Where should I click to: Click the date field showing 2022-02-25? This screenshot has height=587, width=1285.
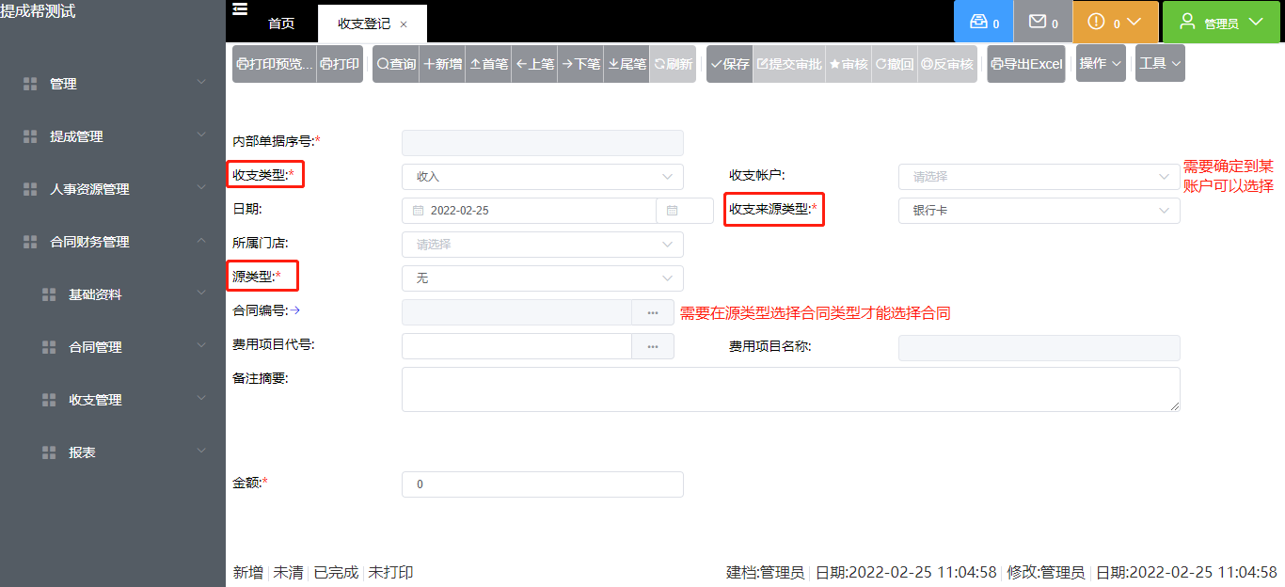click(529, 211)
